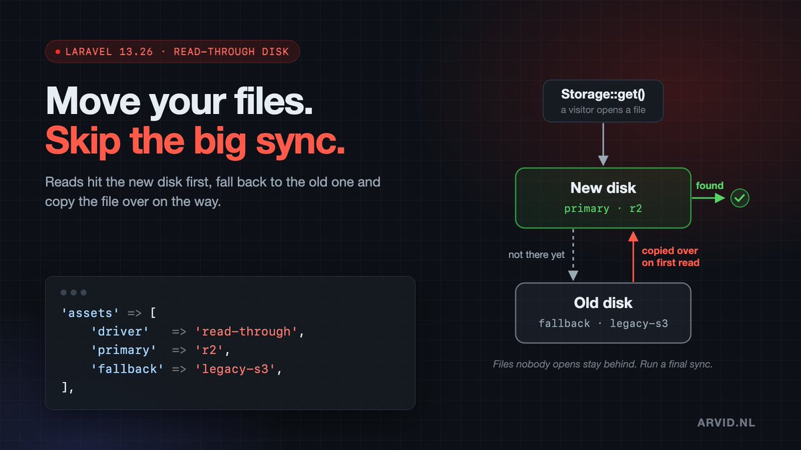This screenshot has height=450, width=801.
Task: Click the code window's three dots
Action: [73, 293]
